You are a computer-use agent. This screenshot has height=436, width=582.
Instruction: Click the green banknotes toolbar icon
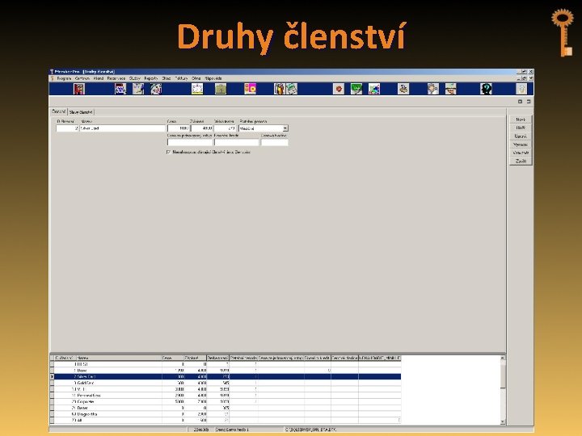[x=292, y=89]
